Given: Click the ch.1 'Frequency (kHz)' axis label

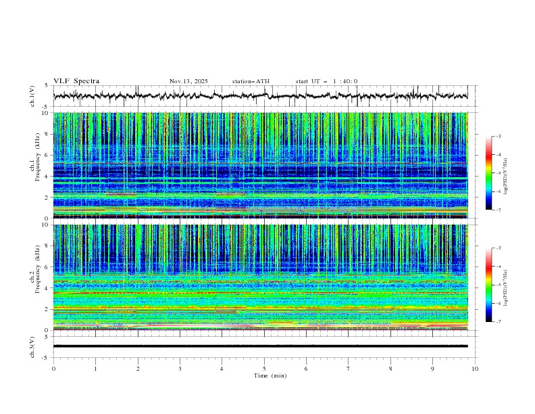Looking at the screenshot, I should [x=38, y=158].
